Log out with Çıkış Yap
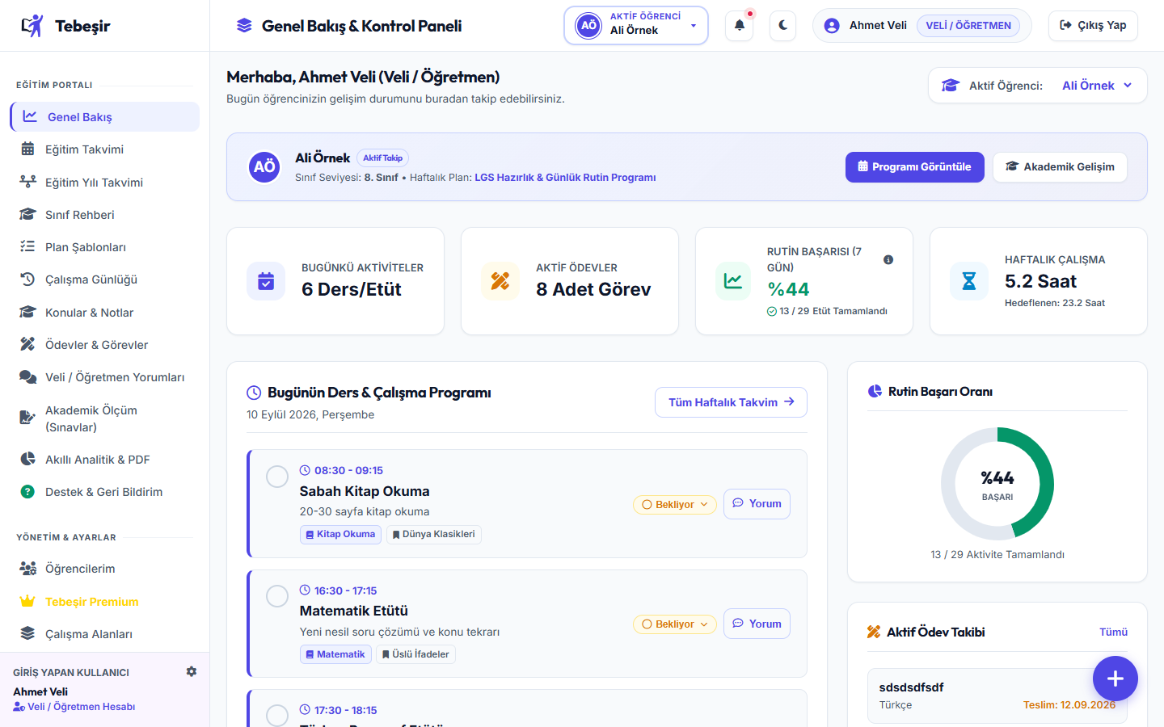This screenshot has height=727, width=1164. coord(1093,26)
